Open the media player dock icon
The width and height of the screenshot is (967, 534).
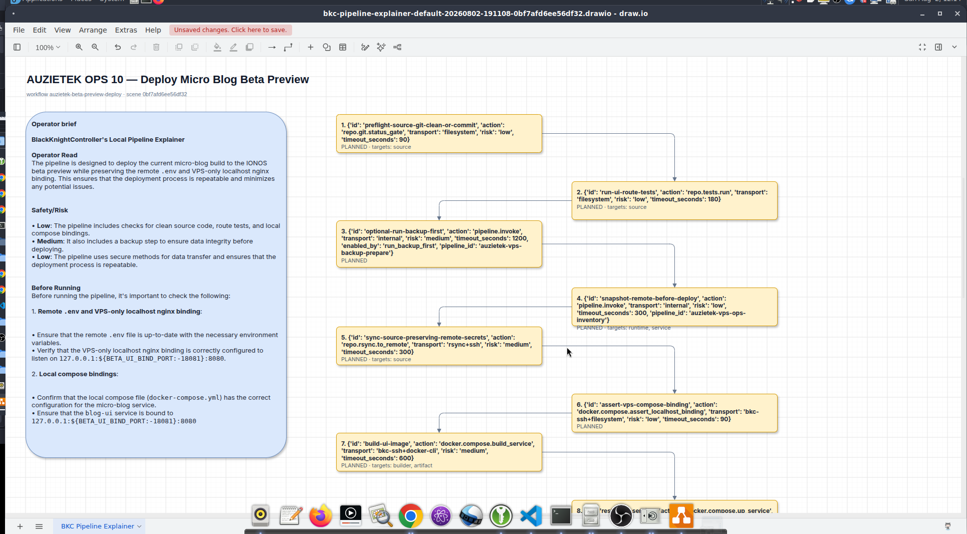[351, 515]
